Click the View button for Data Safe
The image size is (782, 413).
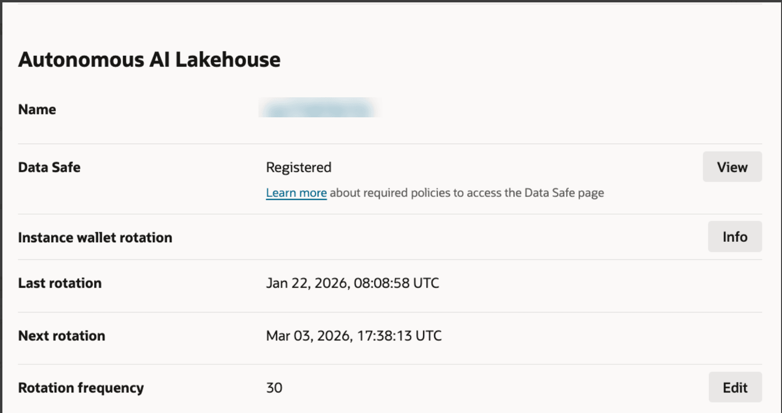732,167
